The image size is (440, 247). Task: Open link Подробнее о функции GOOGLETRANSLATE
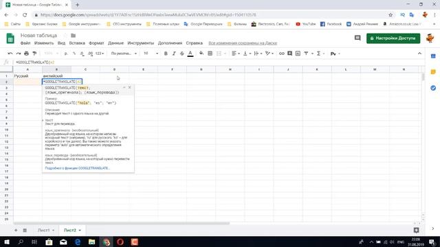tap(77, 168)
